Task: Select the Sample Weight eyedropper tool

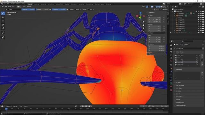Action: [3, 33]
